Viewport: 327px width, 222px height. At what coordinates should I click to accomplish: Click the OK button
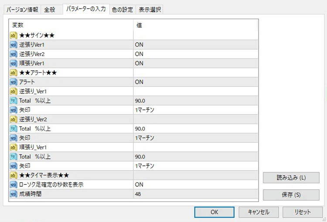pos(214,212)
